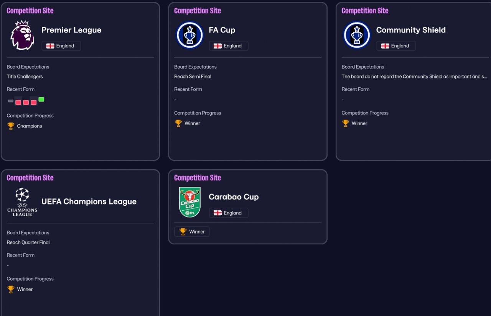The width and height of the screenshot is (491, 316).
Task: Click the England tag under Premier League
Action: pyautogui.click(x=61, y=46)
